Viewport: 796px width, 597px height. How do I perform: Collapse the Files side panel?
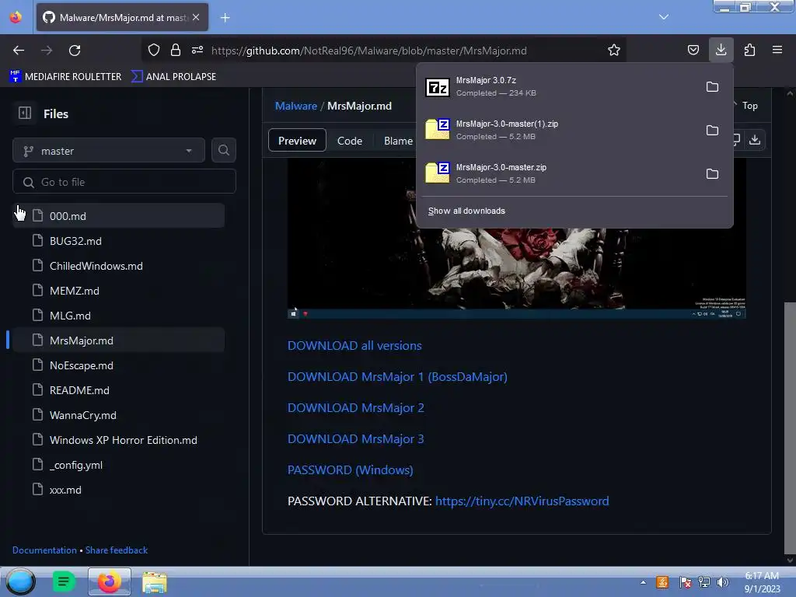click(25, 113)
